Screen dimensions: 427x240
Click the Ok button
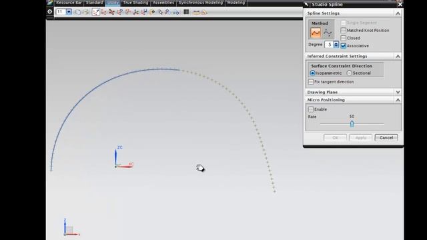point(335,138)
